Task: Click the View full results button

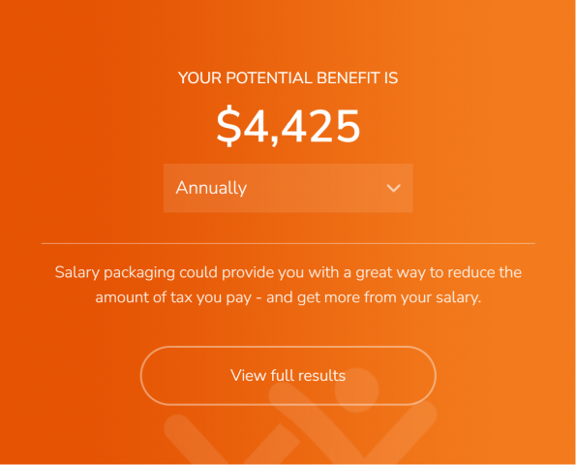Action: 288,375
